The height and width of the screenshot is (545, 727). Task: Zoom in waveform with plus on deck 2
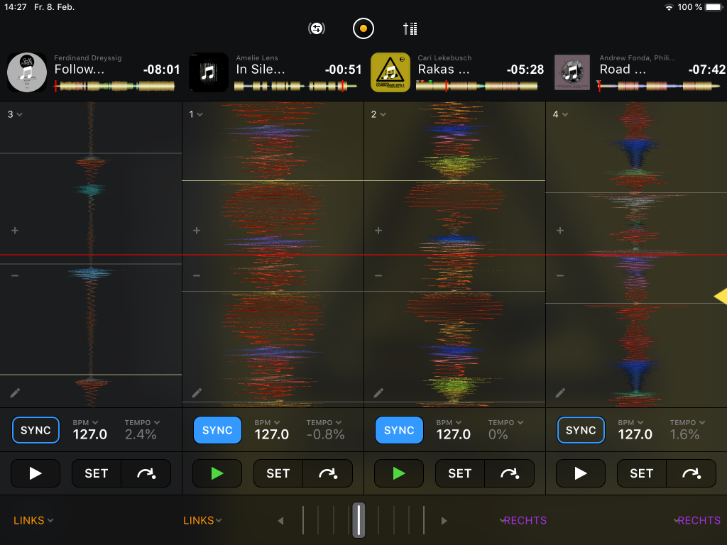click(x=378, y=231)
